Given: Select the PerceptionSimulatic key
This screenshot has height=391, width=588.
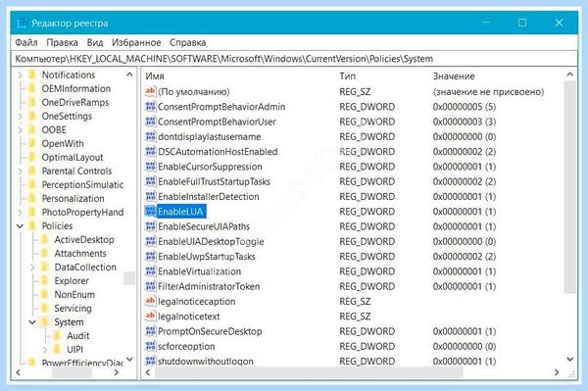Looking at the screenshot, I should (82, 185).
